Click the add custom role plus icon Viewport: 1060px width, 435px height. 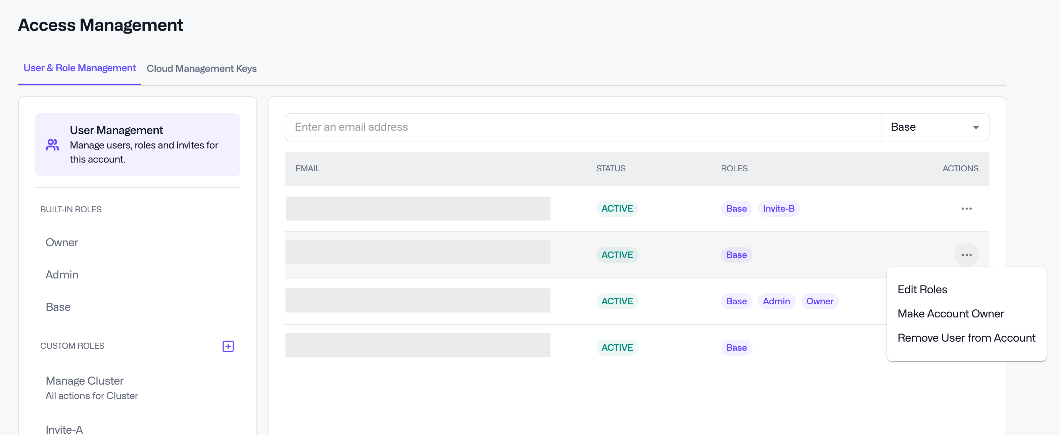click(x=228, y=346)
